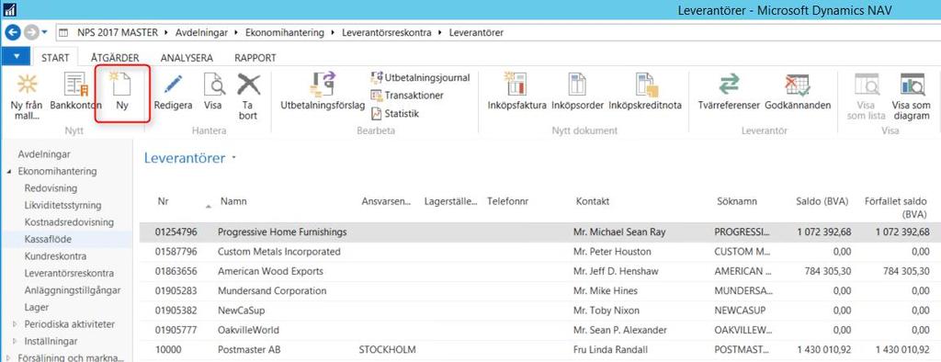This screenshot has width=941, height=362.
Task: Click Leverantörsreskontra breadcrumb segment
Action: click(387, 32)
